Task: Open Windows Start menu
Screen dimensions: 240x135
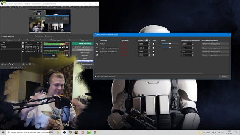Action: click(3, 132)
